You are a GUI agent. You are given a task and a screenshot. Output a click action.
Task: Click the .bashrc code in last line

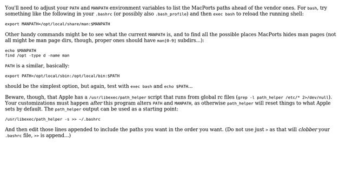click(13, 136)
